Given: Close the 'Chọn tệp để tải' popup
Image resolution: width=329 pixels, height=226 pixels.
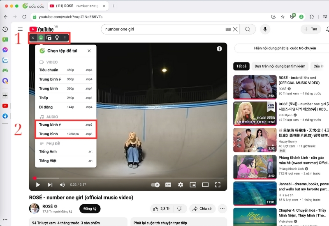Looking at the screenshot, I should pyautogui.click(x=89, y=51).
